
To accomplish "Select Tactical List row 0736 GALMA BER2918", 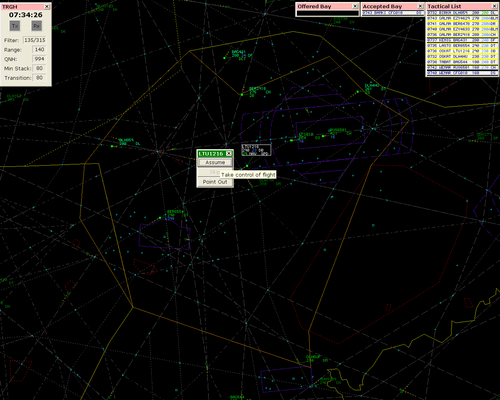I will click(462, 35).
